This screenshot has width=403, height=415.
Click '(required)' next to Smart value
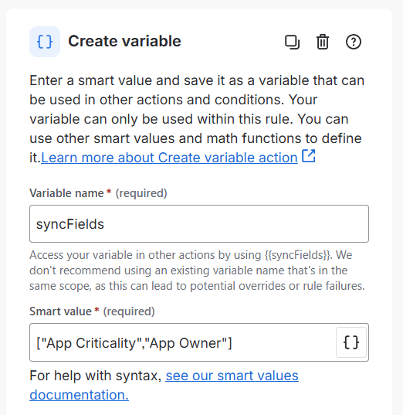pyautogui.click(x=129, y=311)
